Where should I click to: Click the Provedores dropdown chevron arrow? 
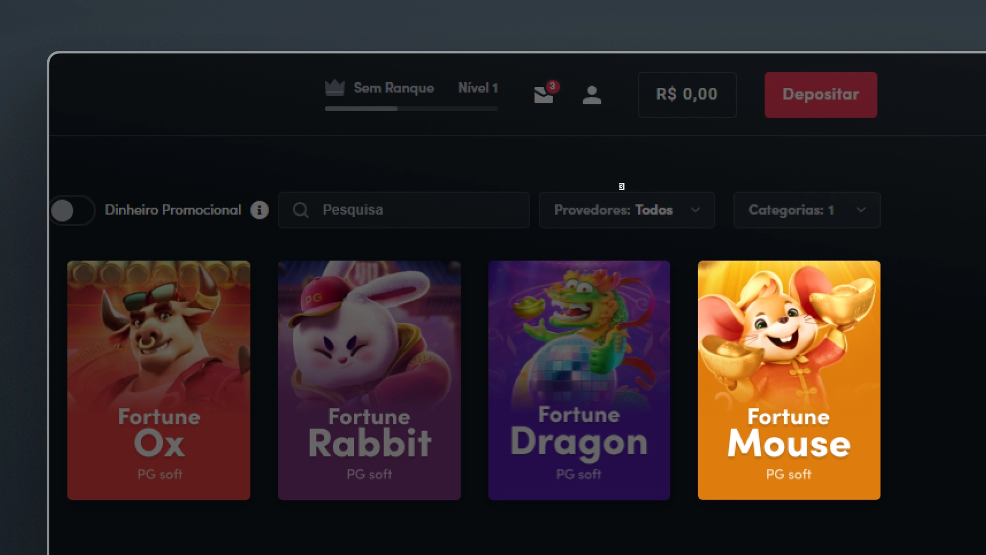click(696, 210)
